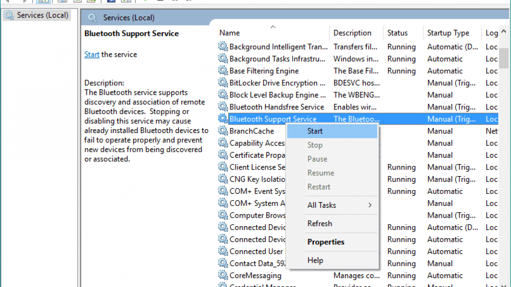Screen dimensions: 511x287
Task: Click gear icon beside Bluetooth Handsfree Service
Action: [x=223, y=107]
